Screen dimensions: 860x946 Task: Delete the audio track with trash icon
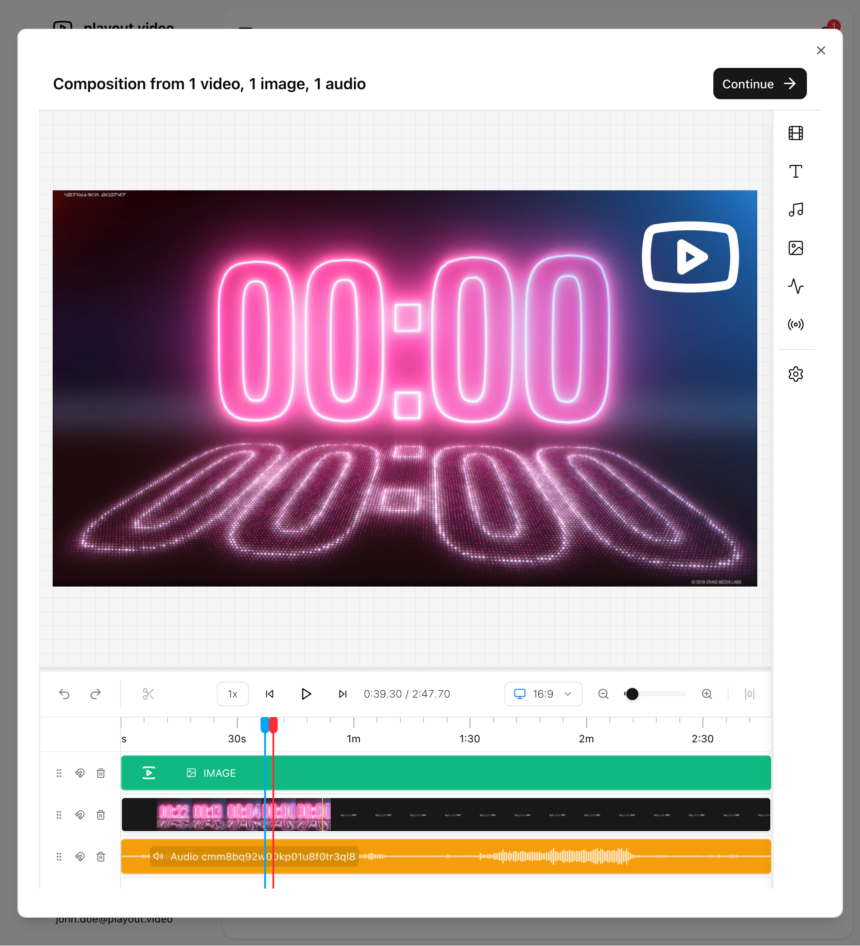click(x=101, y=856)
